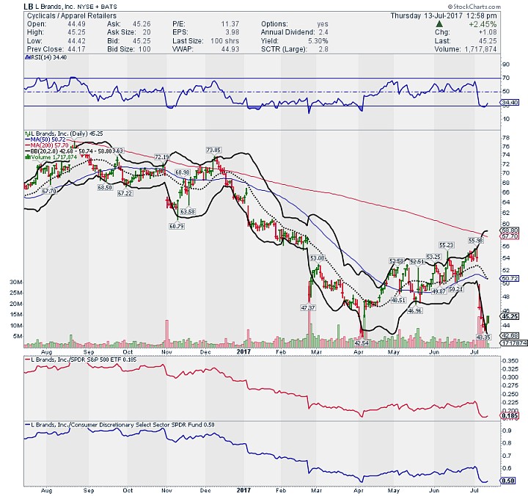
Task: Click the RSI(14) 34.40 indicator label
Action: (x=46, y=57)
